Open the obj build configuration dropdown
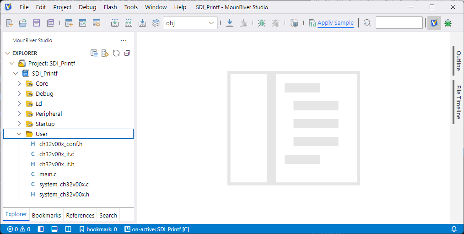Screen dimensions: 464x234 tap(190, 23)
